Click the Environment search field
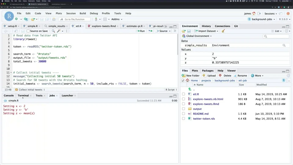This screenshot has height=165, width=293. click(x=276, y=36)
